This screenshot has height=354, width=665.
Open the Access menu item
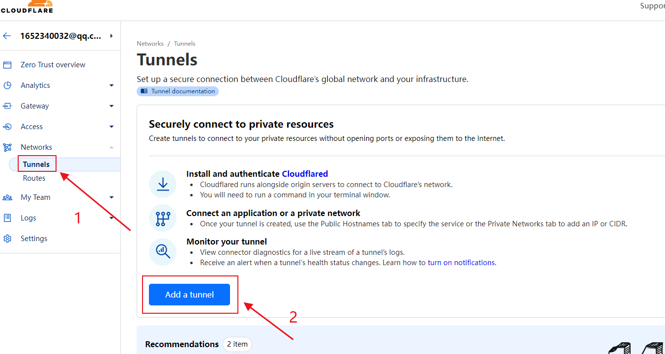click(x=32, y=127)
